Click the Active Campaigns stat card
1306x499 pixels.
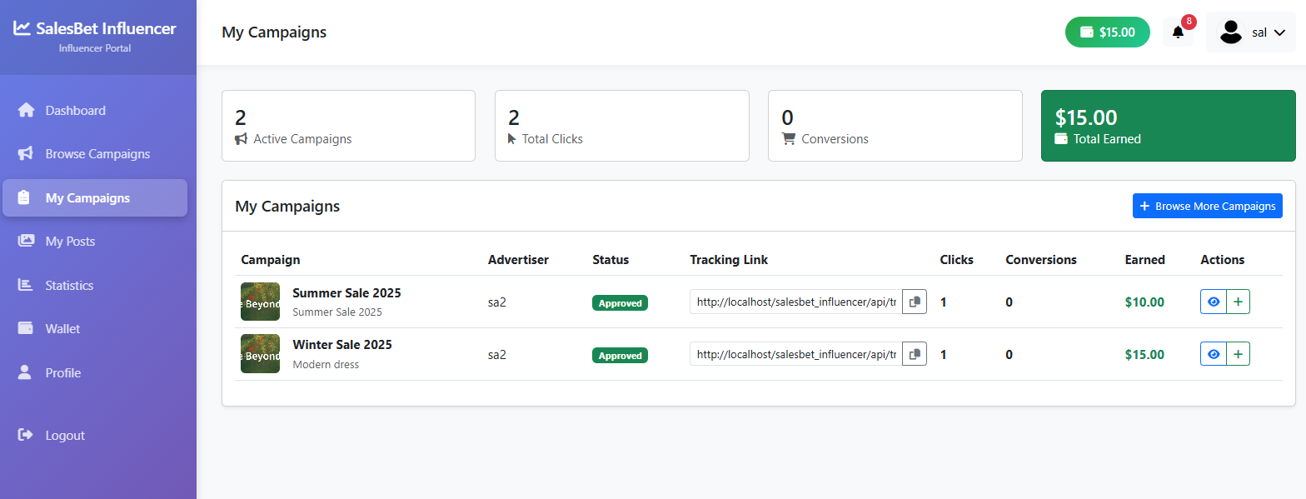(348, 126)
